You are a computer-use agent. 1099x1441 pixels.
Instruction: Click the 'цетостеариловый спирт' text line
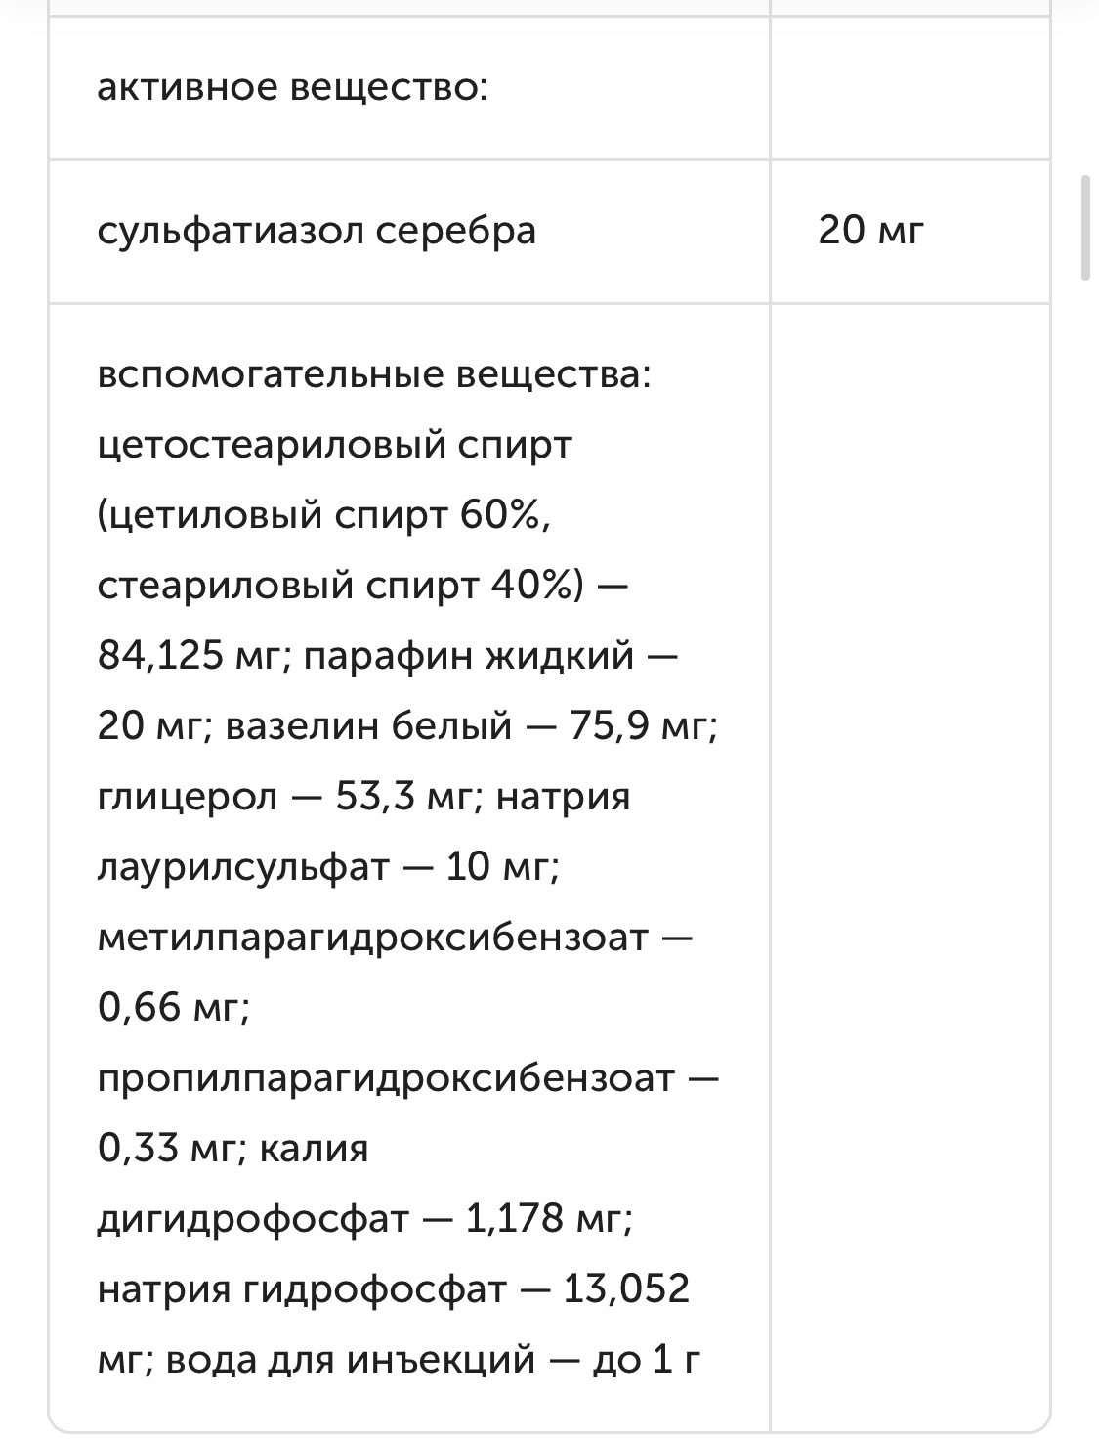334,446
